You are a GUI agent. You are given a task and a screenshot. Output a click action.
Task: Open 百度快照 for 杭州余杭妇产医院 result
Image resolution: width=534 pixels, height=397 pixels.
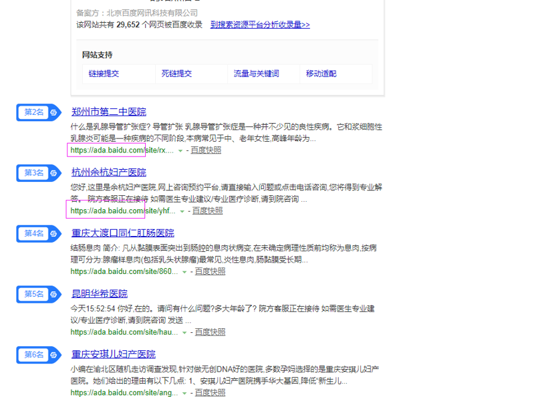(x=208, y=211)
